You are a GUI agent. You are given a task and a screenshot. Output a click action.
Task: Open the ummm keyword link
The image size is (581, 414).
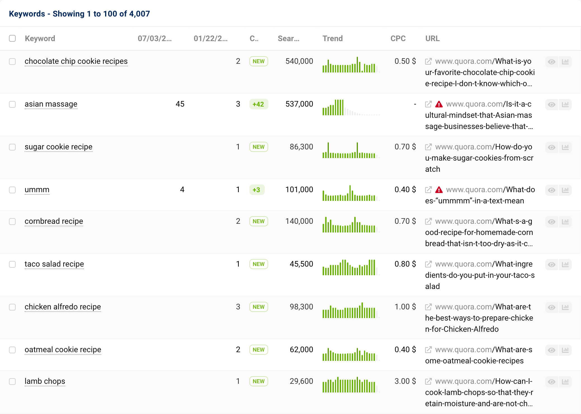click(x=37, y=190)
